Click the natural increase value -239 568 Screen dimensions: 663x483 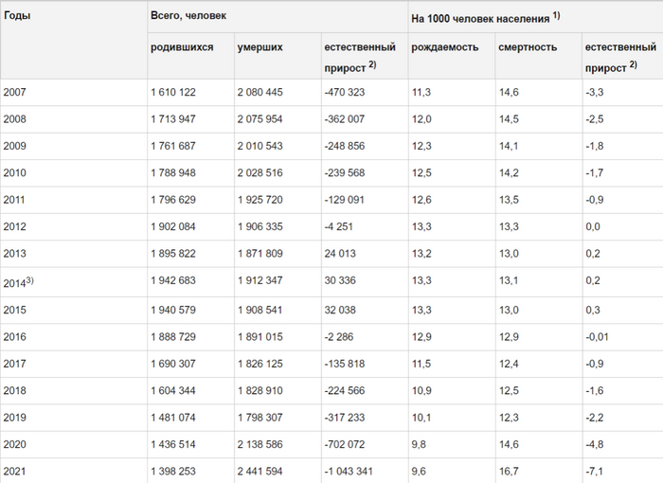pos(344,173)
